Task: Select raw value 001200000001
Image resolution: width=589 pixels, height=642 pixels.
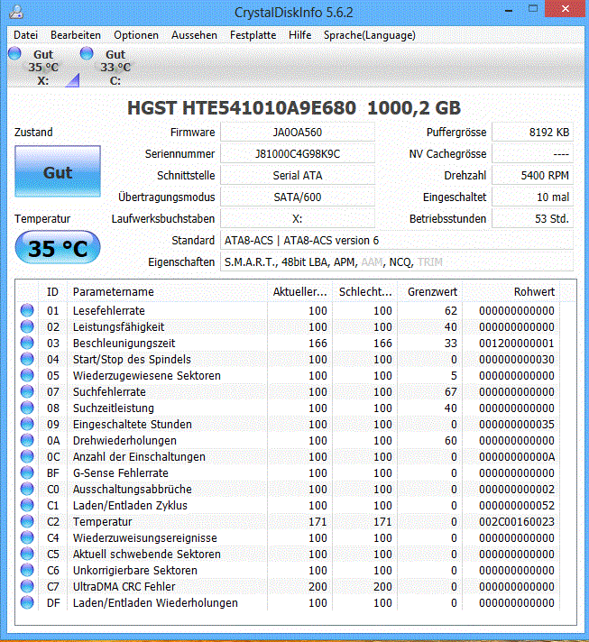Action: click(x=517, y=344)
